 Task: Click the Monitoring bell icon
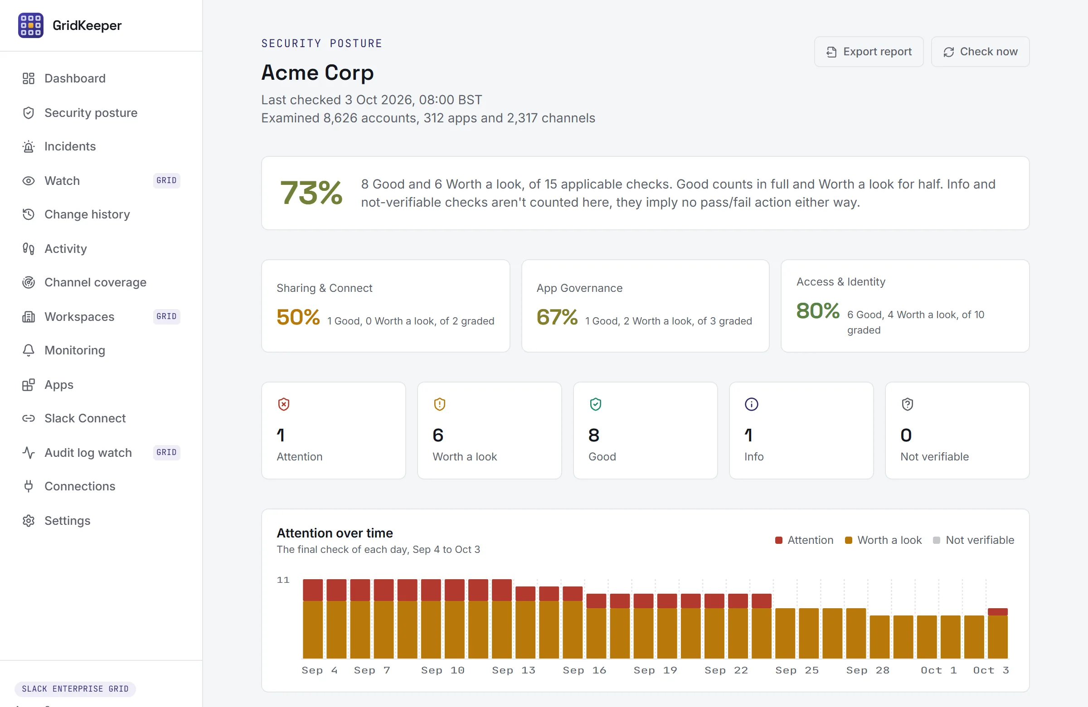point(29,350)
